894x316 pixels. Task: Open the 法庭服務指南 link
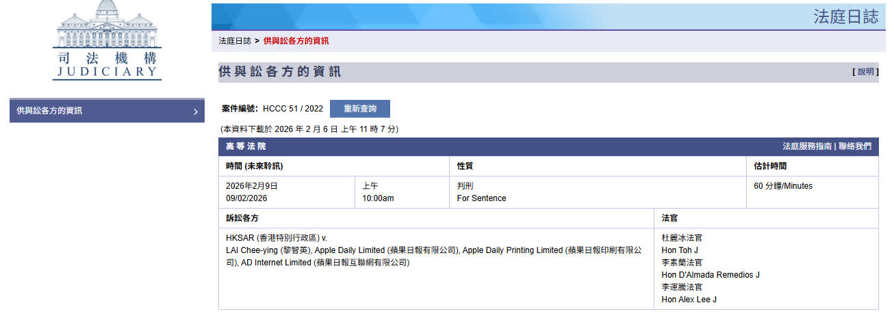coord(807,146)
